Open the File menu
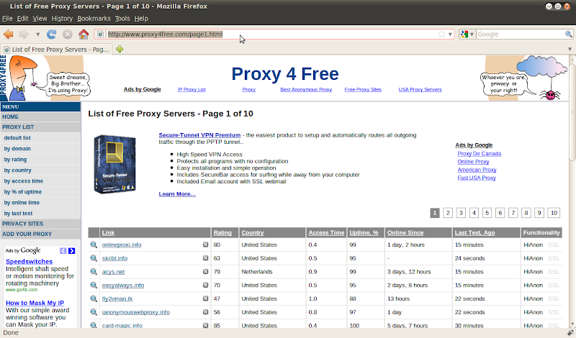Screen dimensions: 576x338 click(x=7, y=19)
